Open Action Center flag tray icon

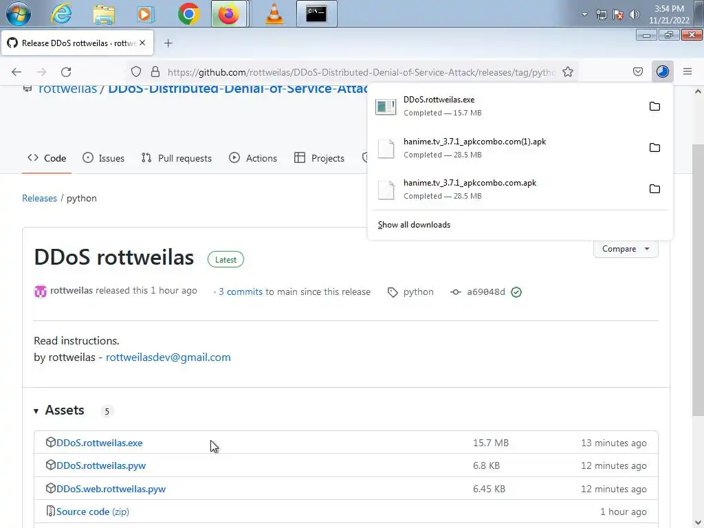point(618,14)
